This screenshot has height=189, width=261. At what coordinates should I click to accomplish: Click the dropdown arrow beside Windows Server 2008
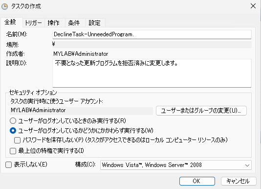click(x=247, y=165)
